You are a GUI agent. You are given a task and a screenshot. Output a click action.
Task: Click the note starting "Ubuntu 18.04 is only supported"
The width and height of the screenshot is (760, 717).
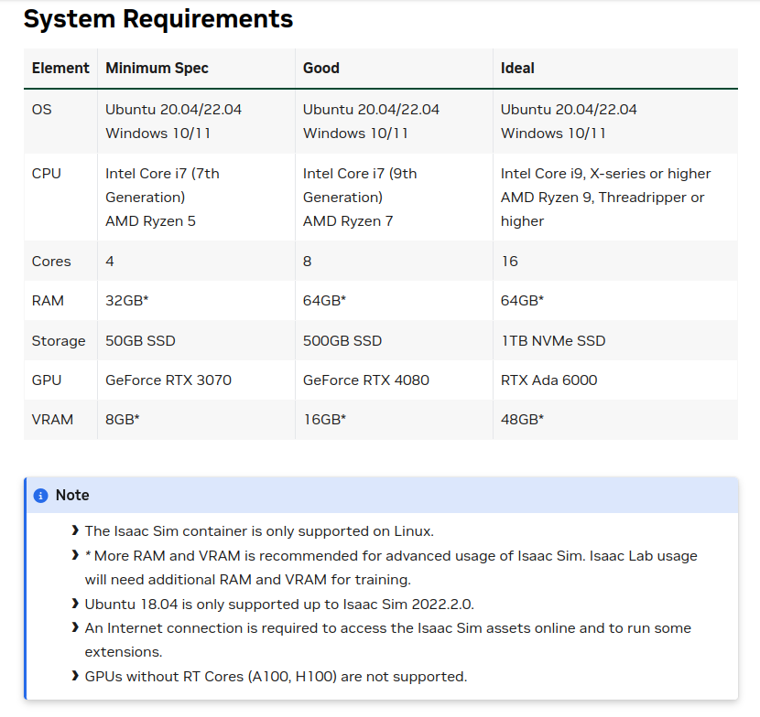pos(279,605)
